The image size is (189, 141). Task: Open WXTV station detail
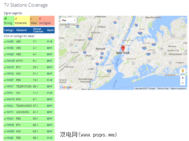[10, 112]
